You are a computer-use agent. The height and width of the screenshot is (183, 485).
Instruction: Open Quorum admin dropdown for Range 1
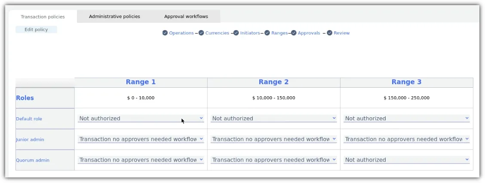point(141,160)
